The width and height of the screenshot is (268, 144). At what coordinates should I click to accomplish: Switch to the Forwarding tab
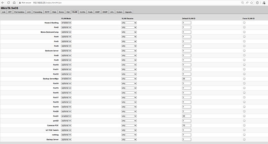click(x=38, y=12)
